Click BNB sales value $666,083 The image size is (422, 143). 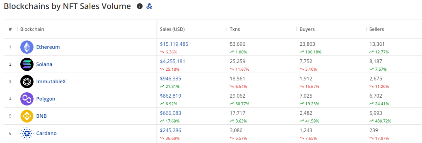[171, 113]
